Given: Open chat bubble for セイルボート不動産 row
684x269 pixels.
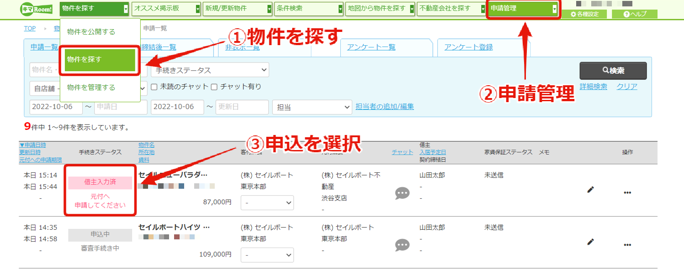Looking at the screenshot, I should [x=402, y=193].
